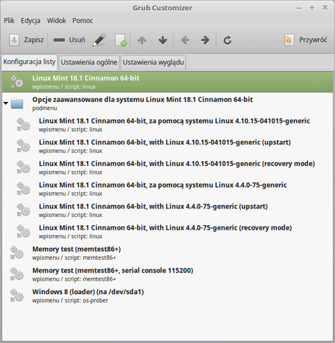Select with Linux 4.4.0-75-generic (upstart) entry
The image size is (335, 343).
coord(167,210)
